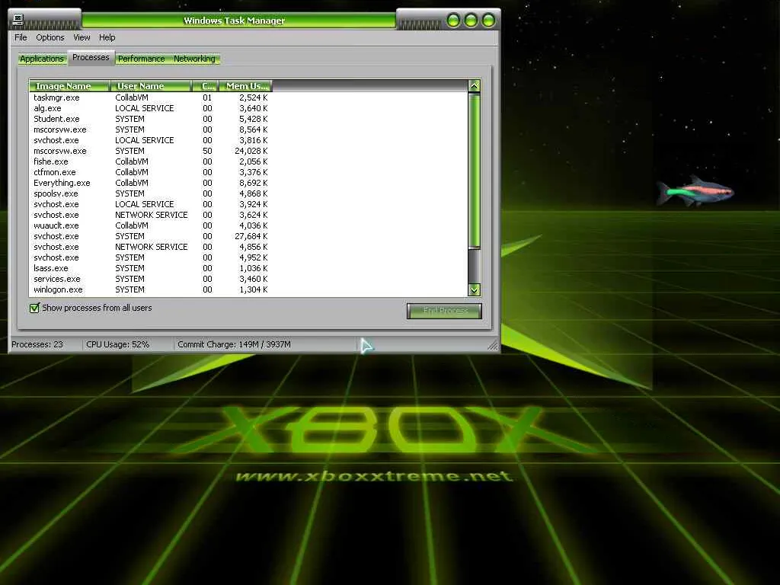780x585 pixels.
Task: Select the lsass.exe process row
Action: coord(150,268)
